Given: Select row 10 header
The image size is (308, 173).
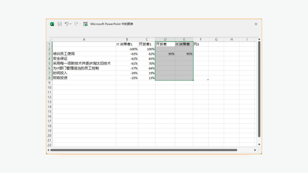Looking at the screenshot, I should coord(49,87).
